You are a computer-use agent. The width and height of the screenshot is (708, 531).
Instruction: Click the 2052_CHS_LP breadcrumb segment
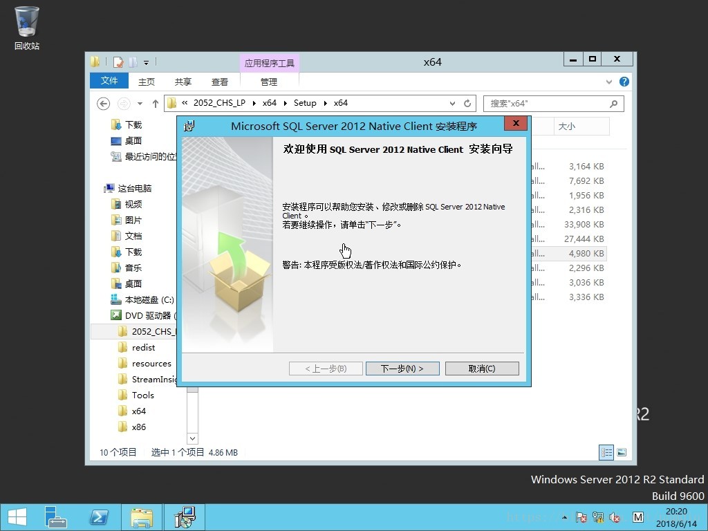click(219, 103)
